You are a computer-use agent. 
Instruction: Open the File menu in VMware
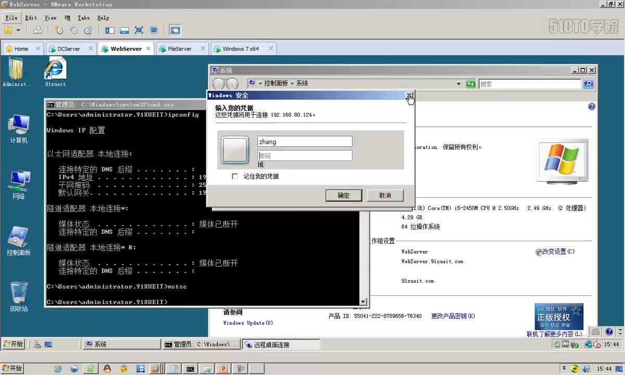(x=11, y=18)
